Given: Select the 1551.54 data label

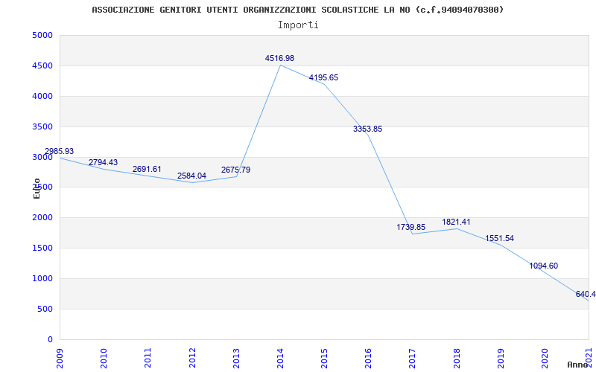Looking at the screenshot, I should point(499,239).
